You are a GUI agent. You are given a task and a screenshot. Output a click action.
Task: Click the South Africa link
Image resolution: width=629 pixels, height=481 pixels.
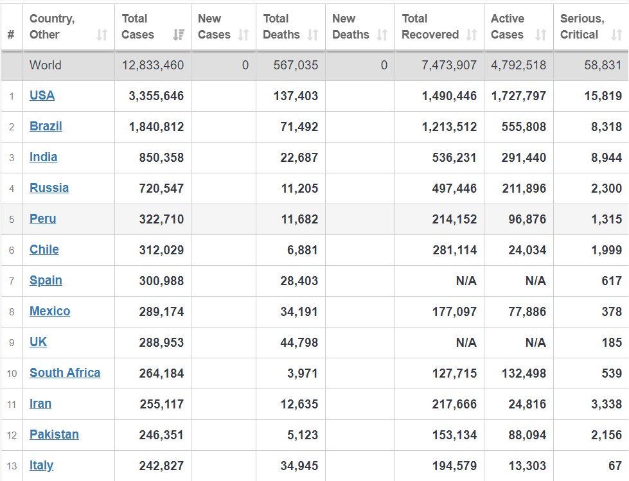pos(65,373)
